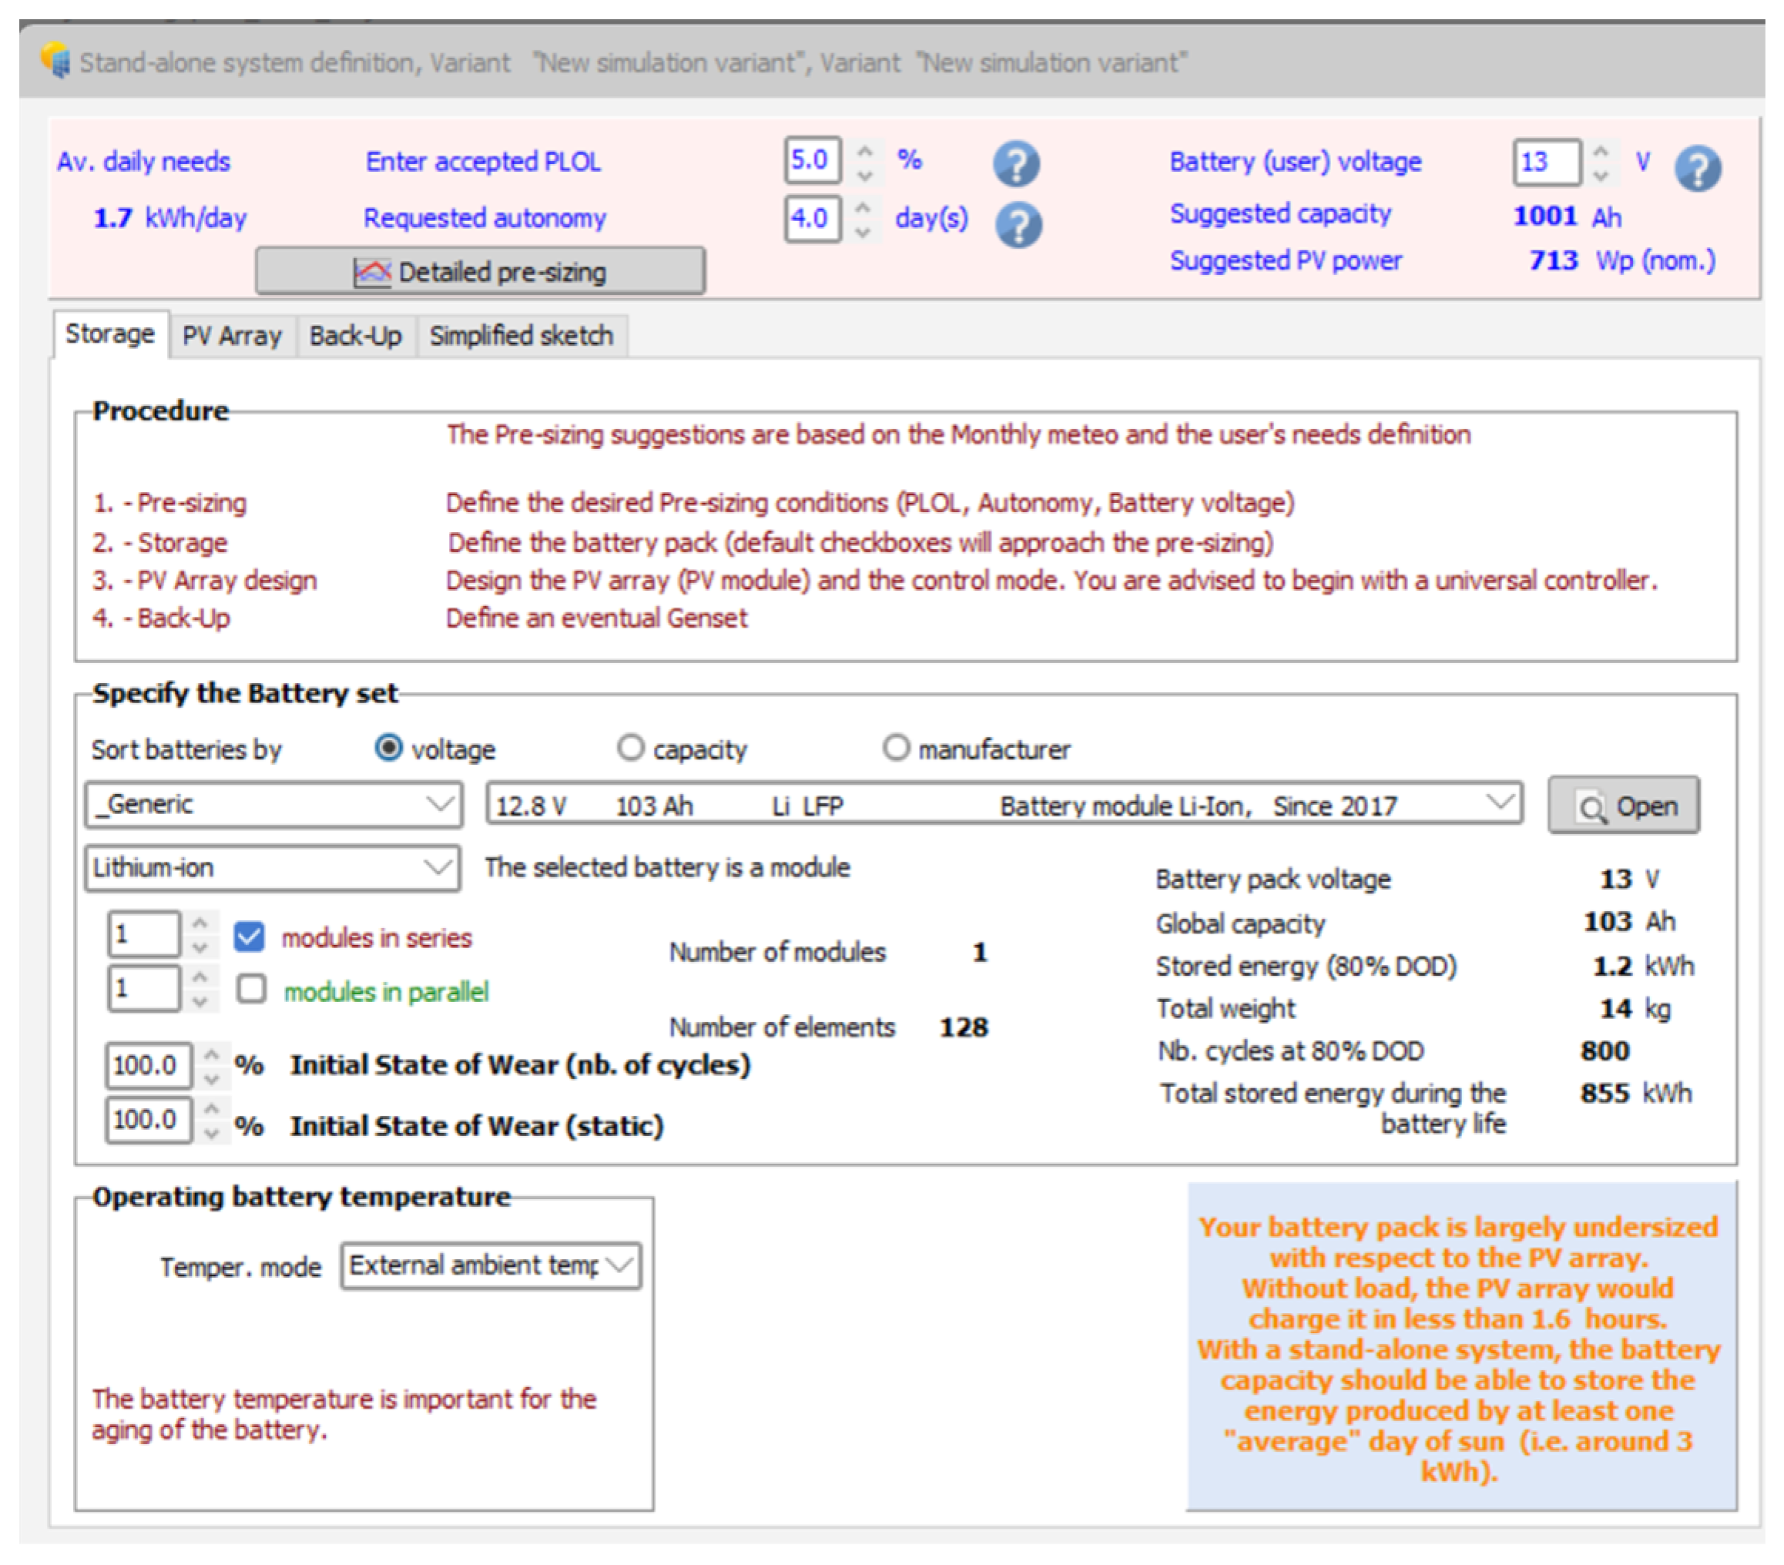
Task: Click the PVsyst icon in title bar
Action: pos(56,60)
